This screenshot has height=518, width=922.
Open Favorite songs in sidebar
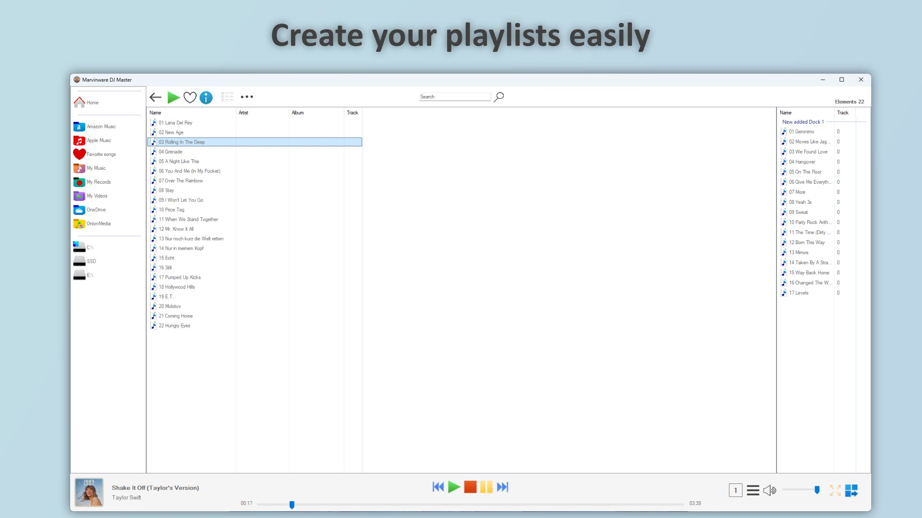coord(101,154)
